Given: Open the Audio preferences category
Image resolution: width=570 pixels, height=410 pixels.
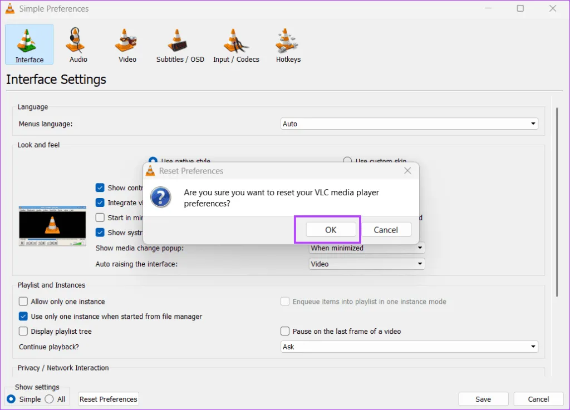Looking at the screenshot, I should pos(78,45).
